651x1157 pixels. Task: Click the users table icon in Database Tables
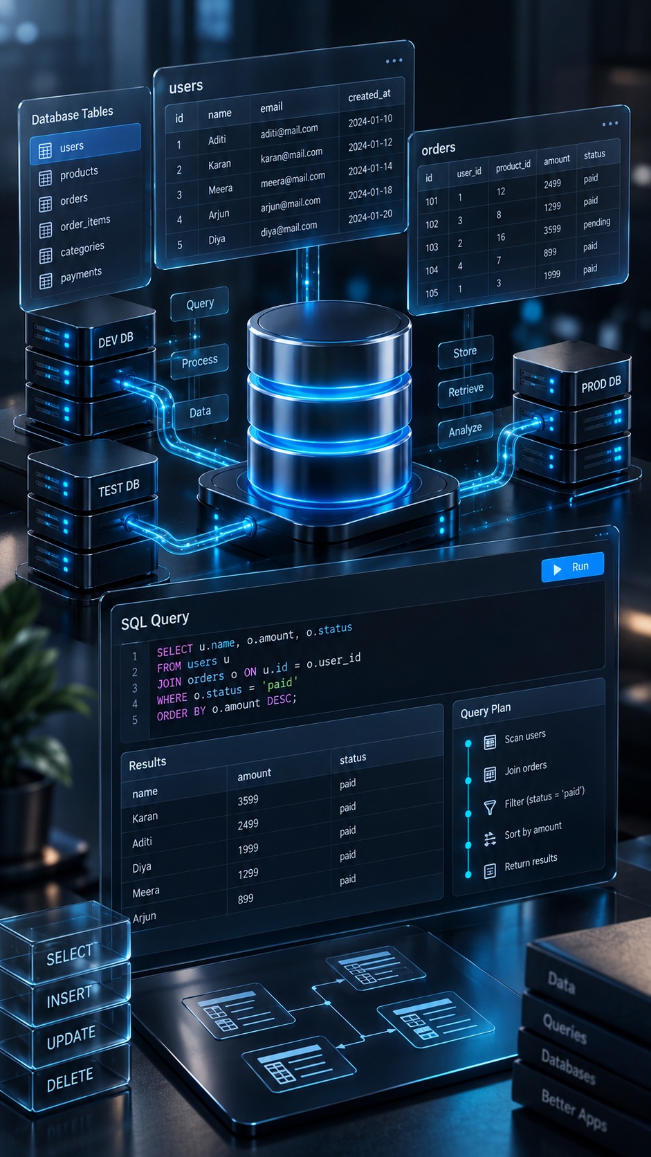point(45,150)
